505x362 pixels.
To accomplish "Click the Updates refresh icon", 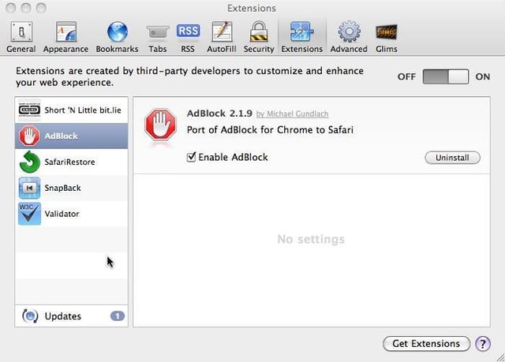I will (30, 316).
